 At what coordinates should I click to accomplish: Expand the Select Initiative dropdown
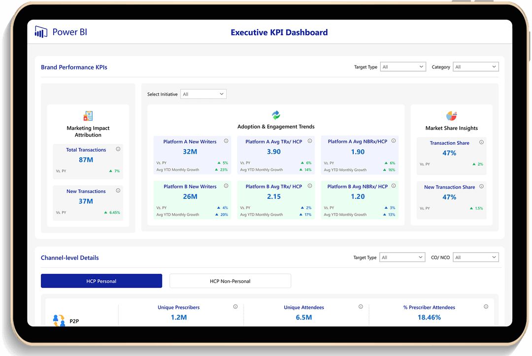click(x=203, y=94)
